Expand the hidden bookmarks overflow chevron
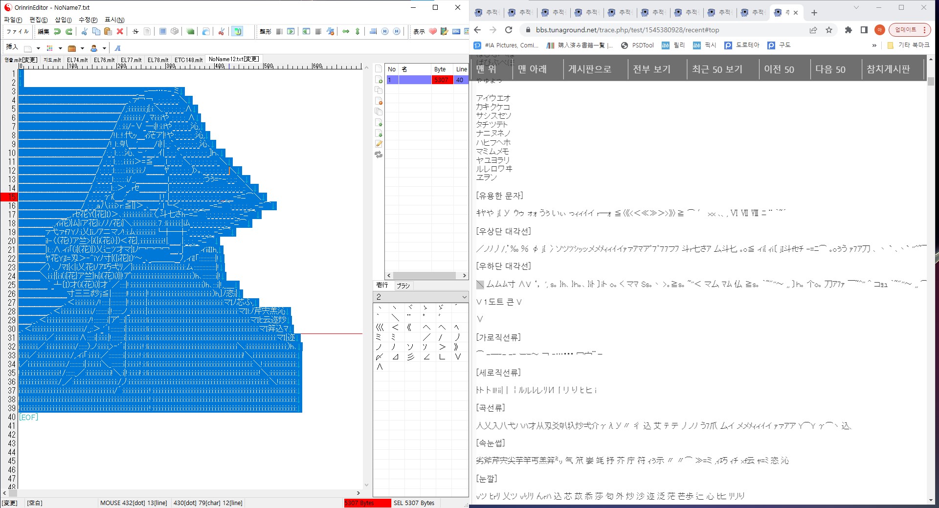 click(x=874, y=45)
